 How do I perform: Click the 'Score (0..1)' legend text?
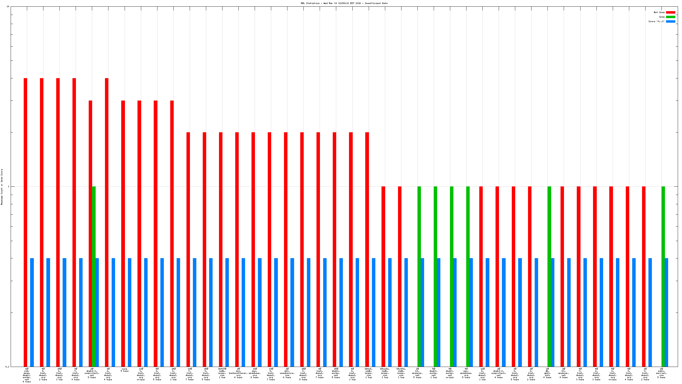pos(656,21)
